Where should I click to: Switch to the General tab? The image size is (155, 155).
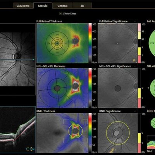62,6
